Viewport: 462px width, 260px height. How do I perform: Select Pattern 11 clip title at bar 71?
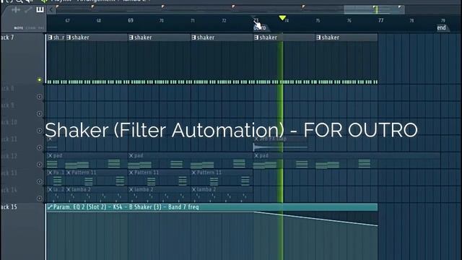[209, 173]
